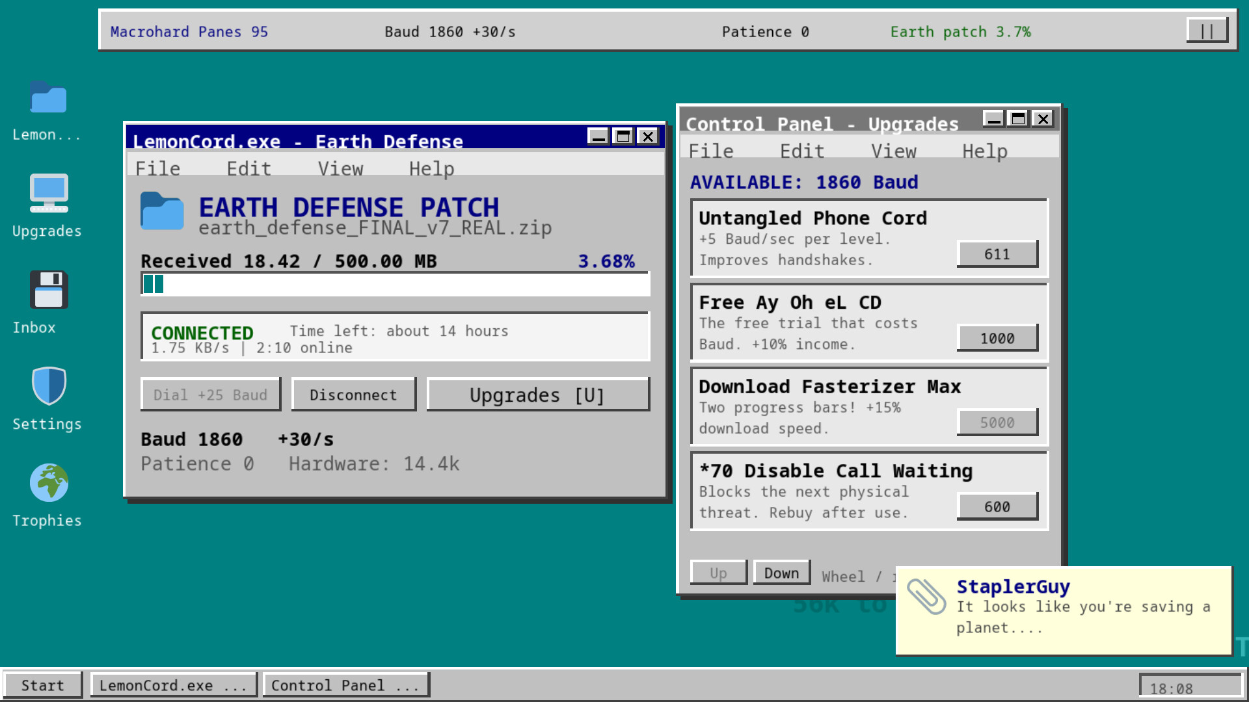This screenshot has height=702, width=1249.
Task: Click the StaplerGuy paperclip icon
Action: click(x=926, y=596)
